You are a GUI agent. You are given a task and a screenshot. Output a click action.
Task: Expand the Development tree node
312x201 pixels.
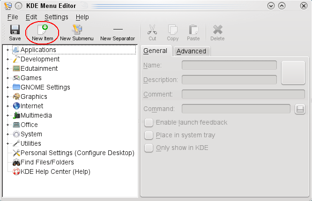(7, 59)
